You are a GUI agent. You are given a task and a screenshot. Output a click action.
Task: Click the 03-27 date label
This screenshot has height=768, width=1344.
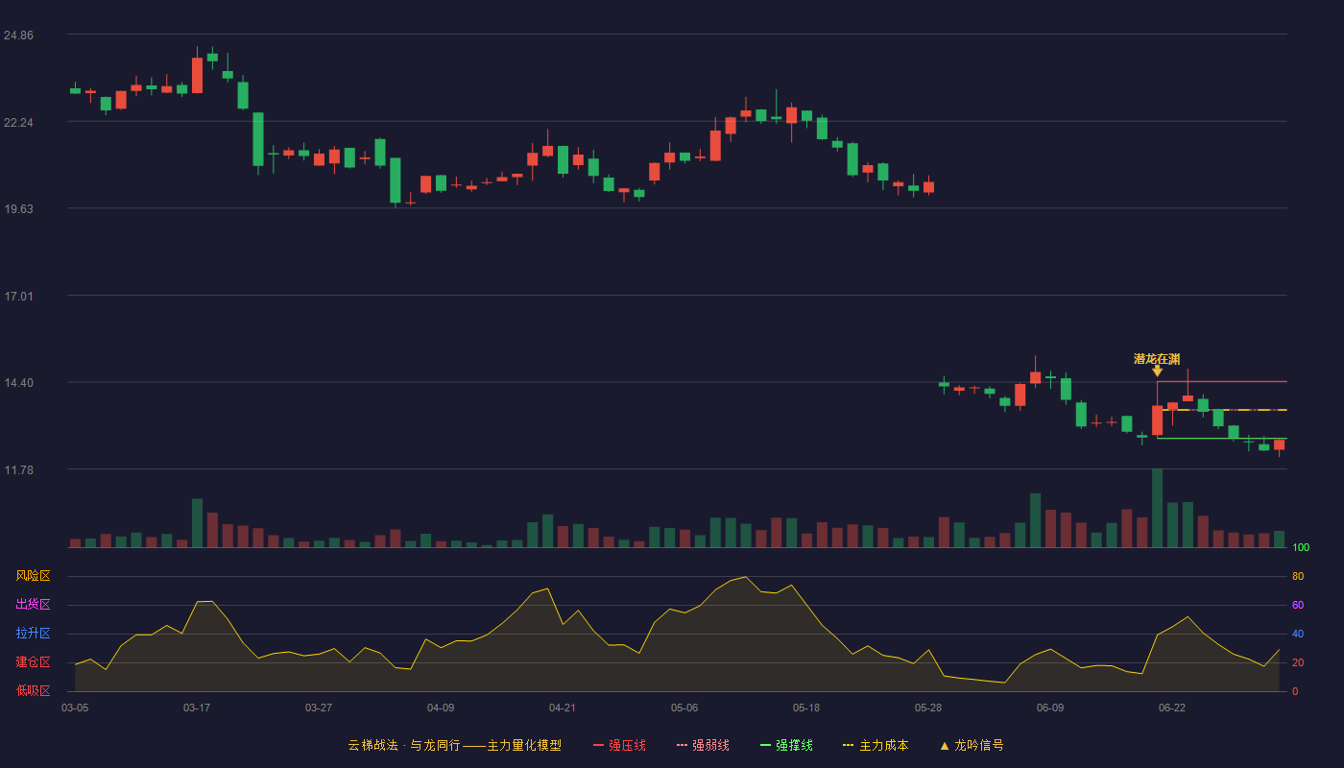click(x=319, y=708)
